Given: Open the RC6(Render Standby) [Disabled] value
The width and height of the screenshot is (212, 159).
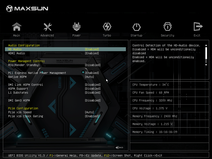Looking at the screenshot, I should click(x=93, y=65).
